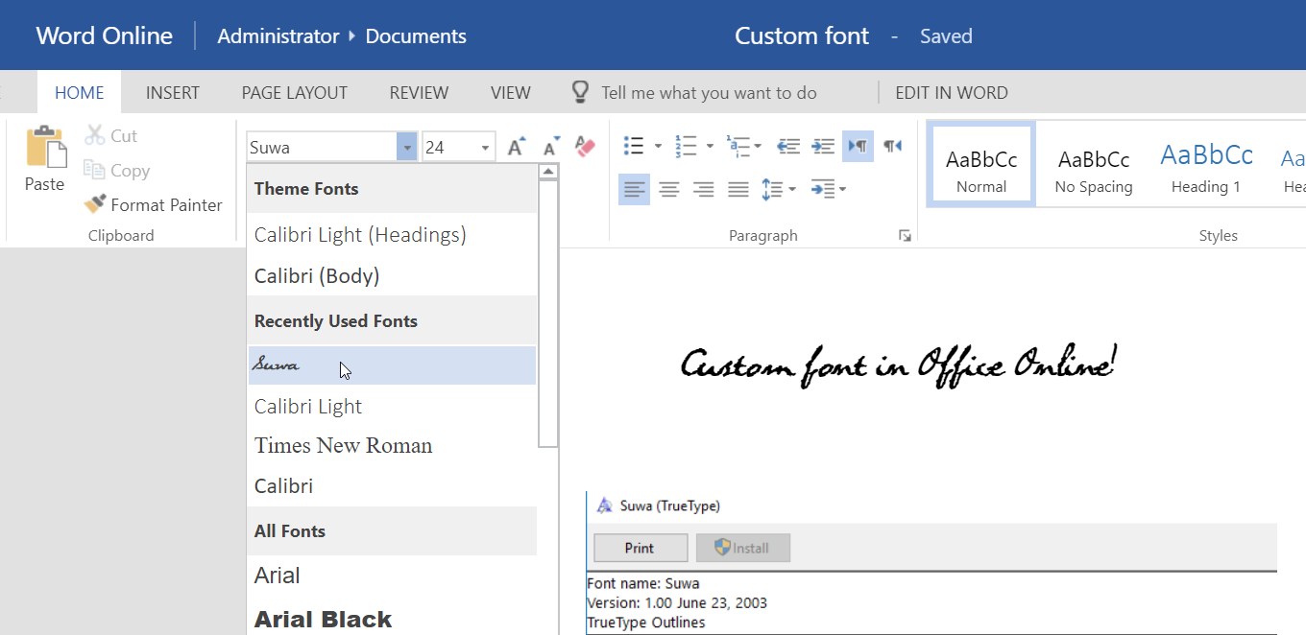Decrease paragraph indent
Image resolution: width=1306 pixels, height=635 pixels.
(x=788, y=146)
